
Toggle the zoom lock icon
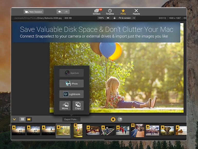114,18
